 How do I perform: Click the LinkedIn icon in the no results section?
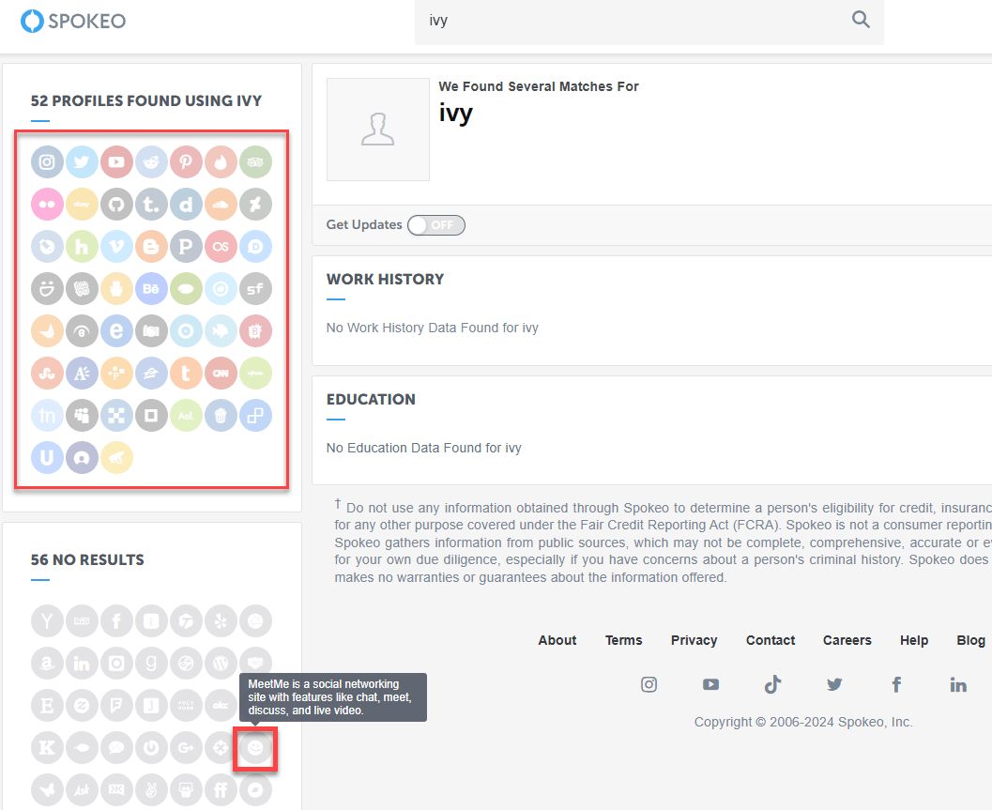tap(82, 663)
